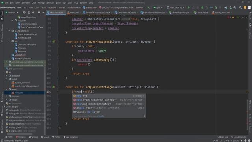
Task: Click the Collapse All icon in Project panel
Action: pos(33,12)
